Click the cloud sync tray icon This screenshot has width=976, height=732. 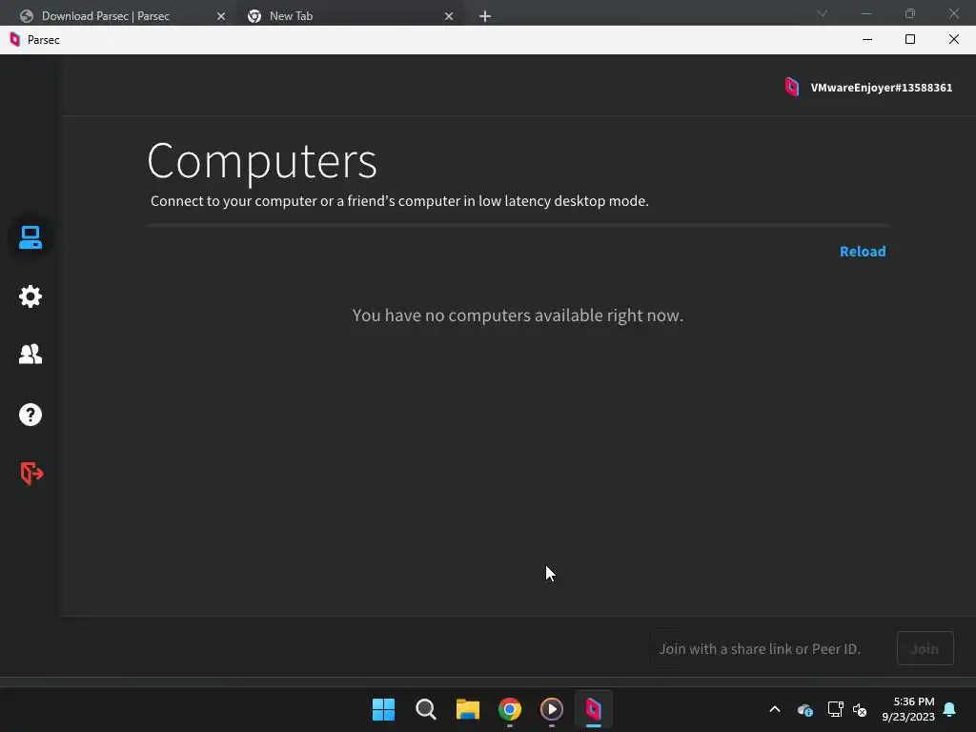point(804,709)
